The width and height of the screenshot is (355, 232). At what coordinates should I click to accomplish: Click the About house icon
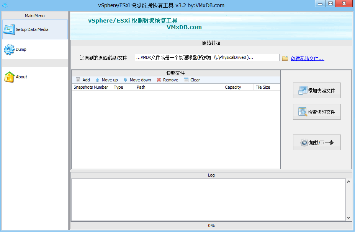pyautogui.click(x=9, y=77)
